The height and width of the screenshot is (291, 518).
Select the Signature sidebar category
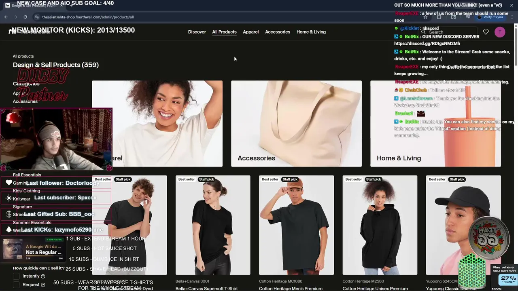(x=22, y=207)
